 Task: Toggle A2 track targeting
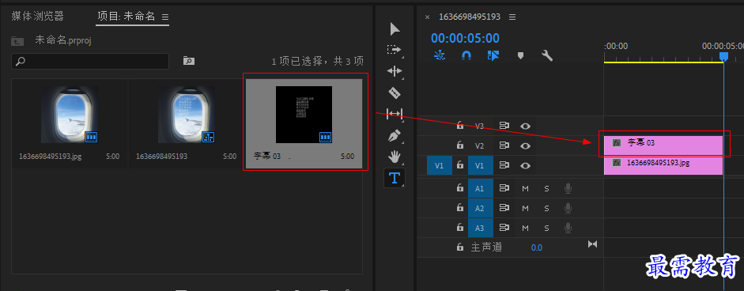click(480, 209)
